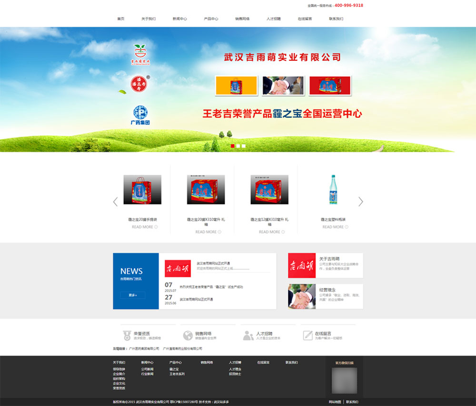Select the third banner slide dot
The height and width of the screenshot is (406, 476).
[243, 146]
